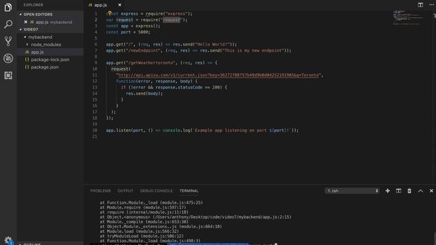This screenshot has width=436, height=245.
Task: Click the '/newEndpoint' route string
Action: pos(143,50)
